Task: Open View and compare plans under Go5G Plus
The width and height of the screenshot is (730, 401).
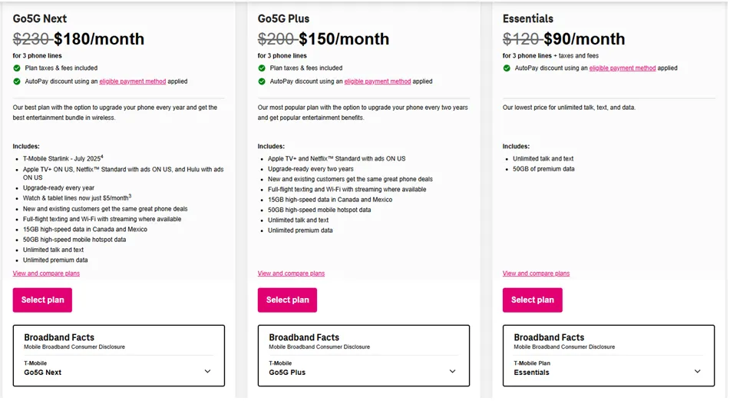Action: 291,273
